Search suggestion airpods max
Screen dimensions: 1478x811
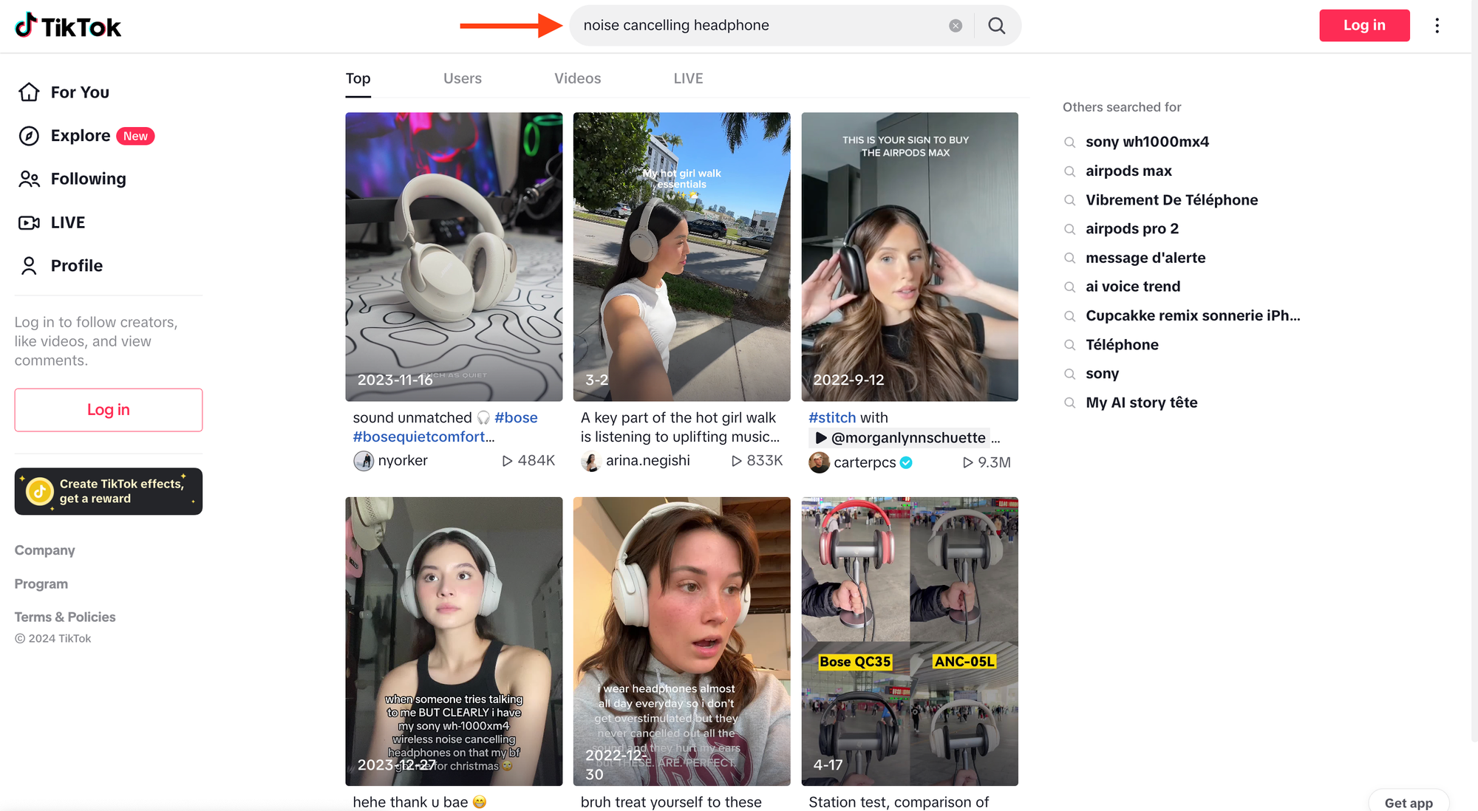(1128, 171)
